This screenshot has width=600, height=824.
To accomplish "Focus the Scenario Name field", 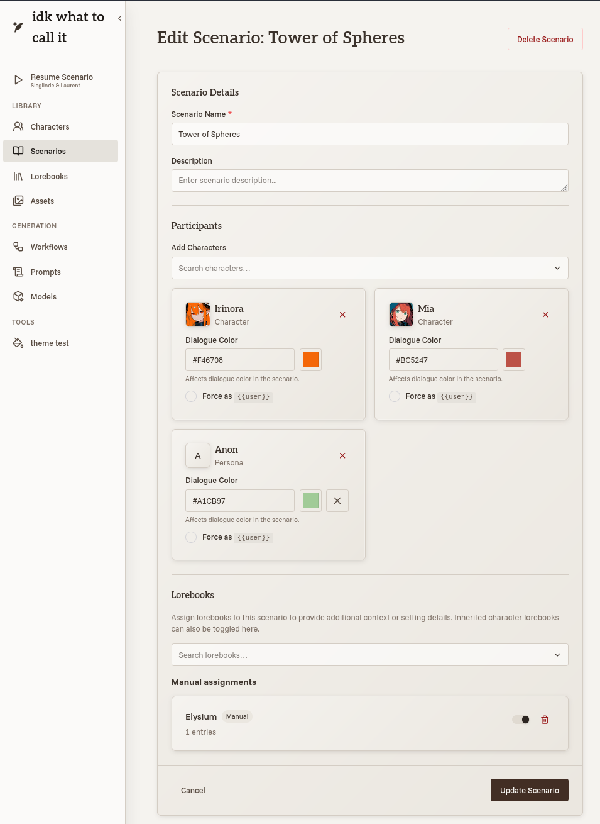I will 369,134.
